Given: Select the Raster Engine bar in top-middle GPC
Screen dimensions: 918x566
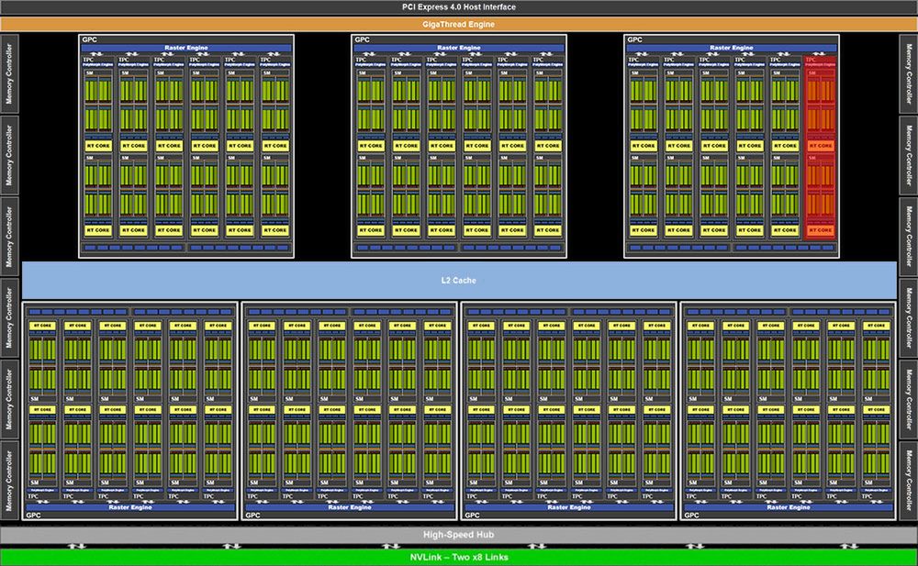Looking at the screenshot, I should 459,48.
